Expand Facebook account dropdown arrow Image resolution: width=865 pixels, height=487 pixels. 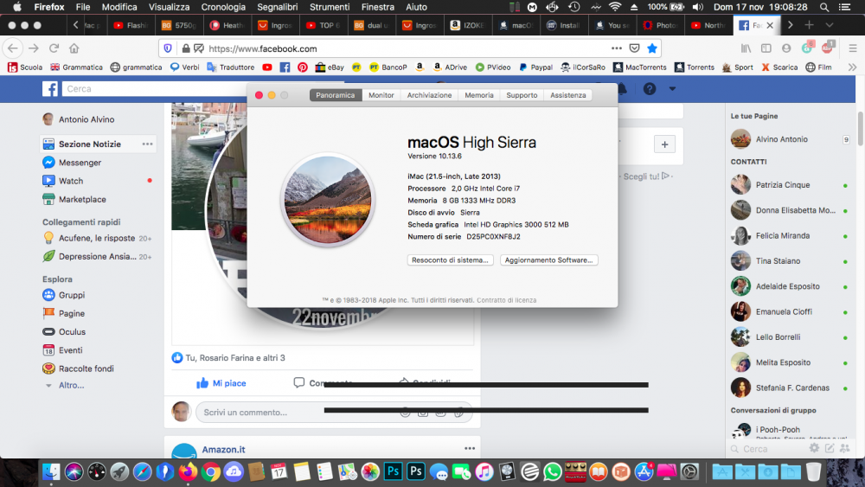(672, 89)
